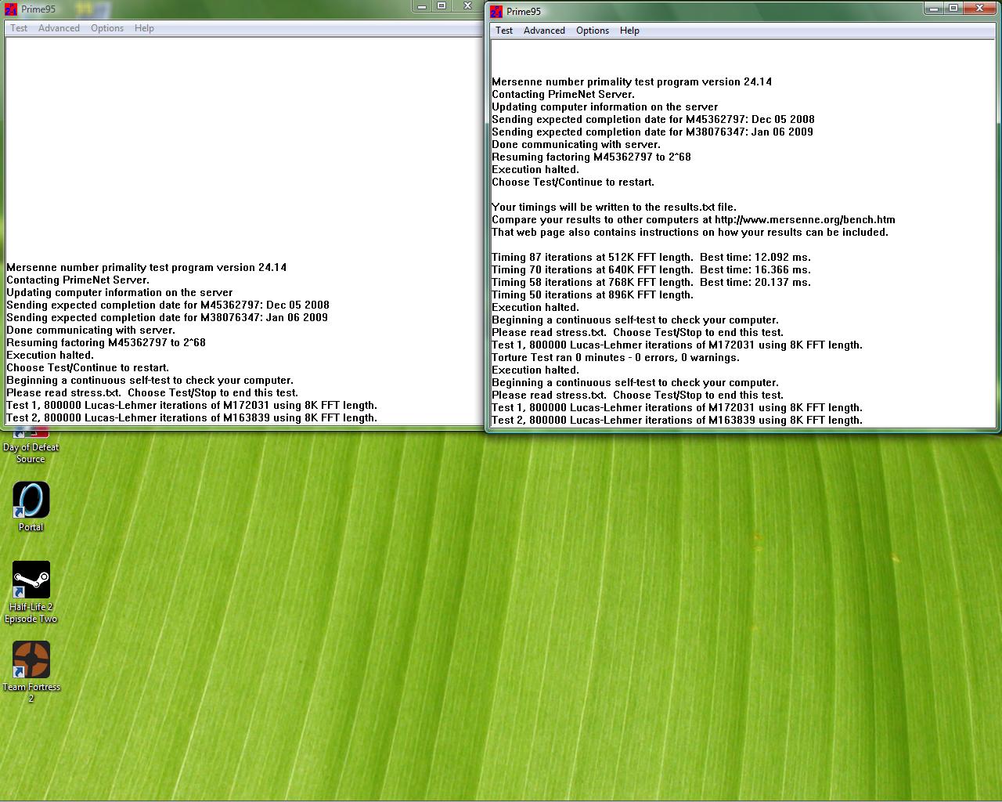Viewport: 1002px width, 802px height.
Task: Click 'Best time: 20.137 ms.' timing line
Action: coord(651,283)
